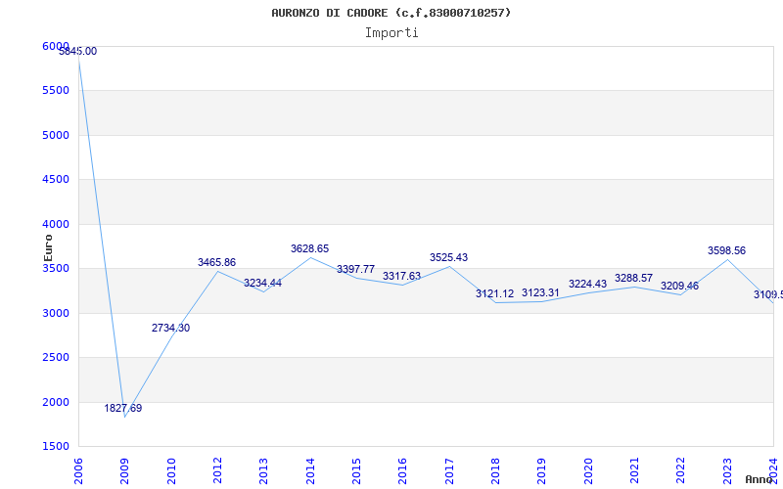Select the 3465.86 data label
This screenshot has height=489, width=783.
216,262
